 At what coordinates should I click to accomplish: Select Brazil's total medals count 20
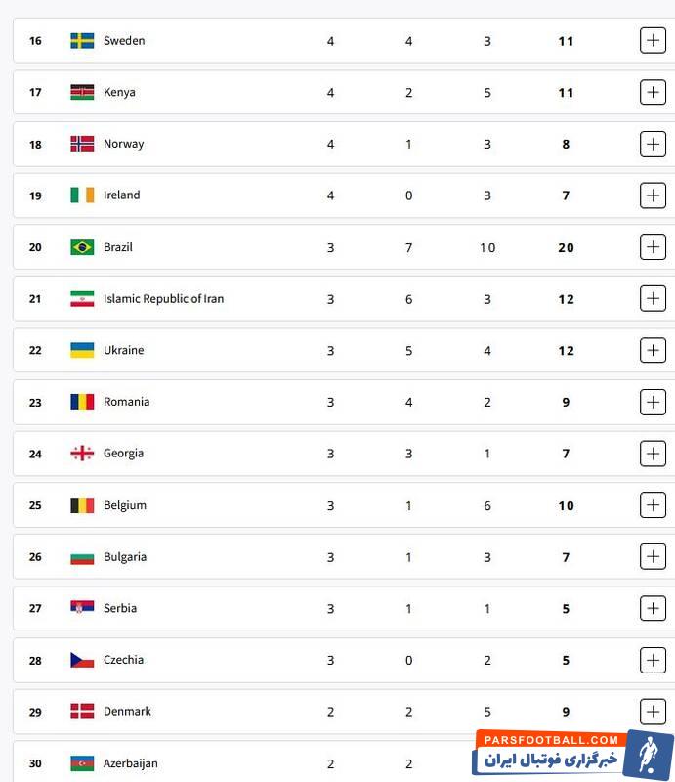click(566, 247)
